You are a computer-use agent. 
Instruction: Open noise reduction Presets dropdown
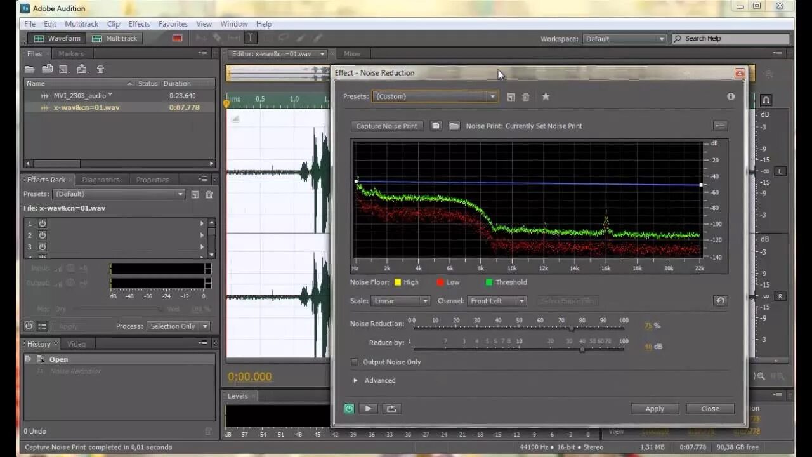[435, 96]
